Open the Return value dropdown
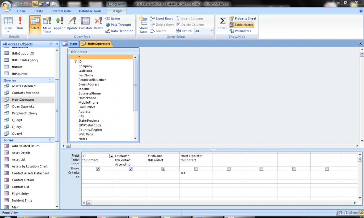This screenshot has width=364, height=218. tap(211, 31)
